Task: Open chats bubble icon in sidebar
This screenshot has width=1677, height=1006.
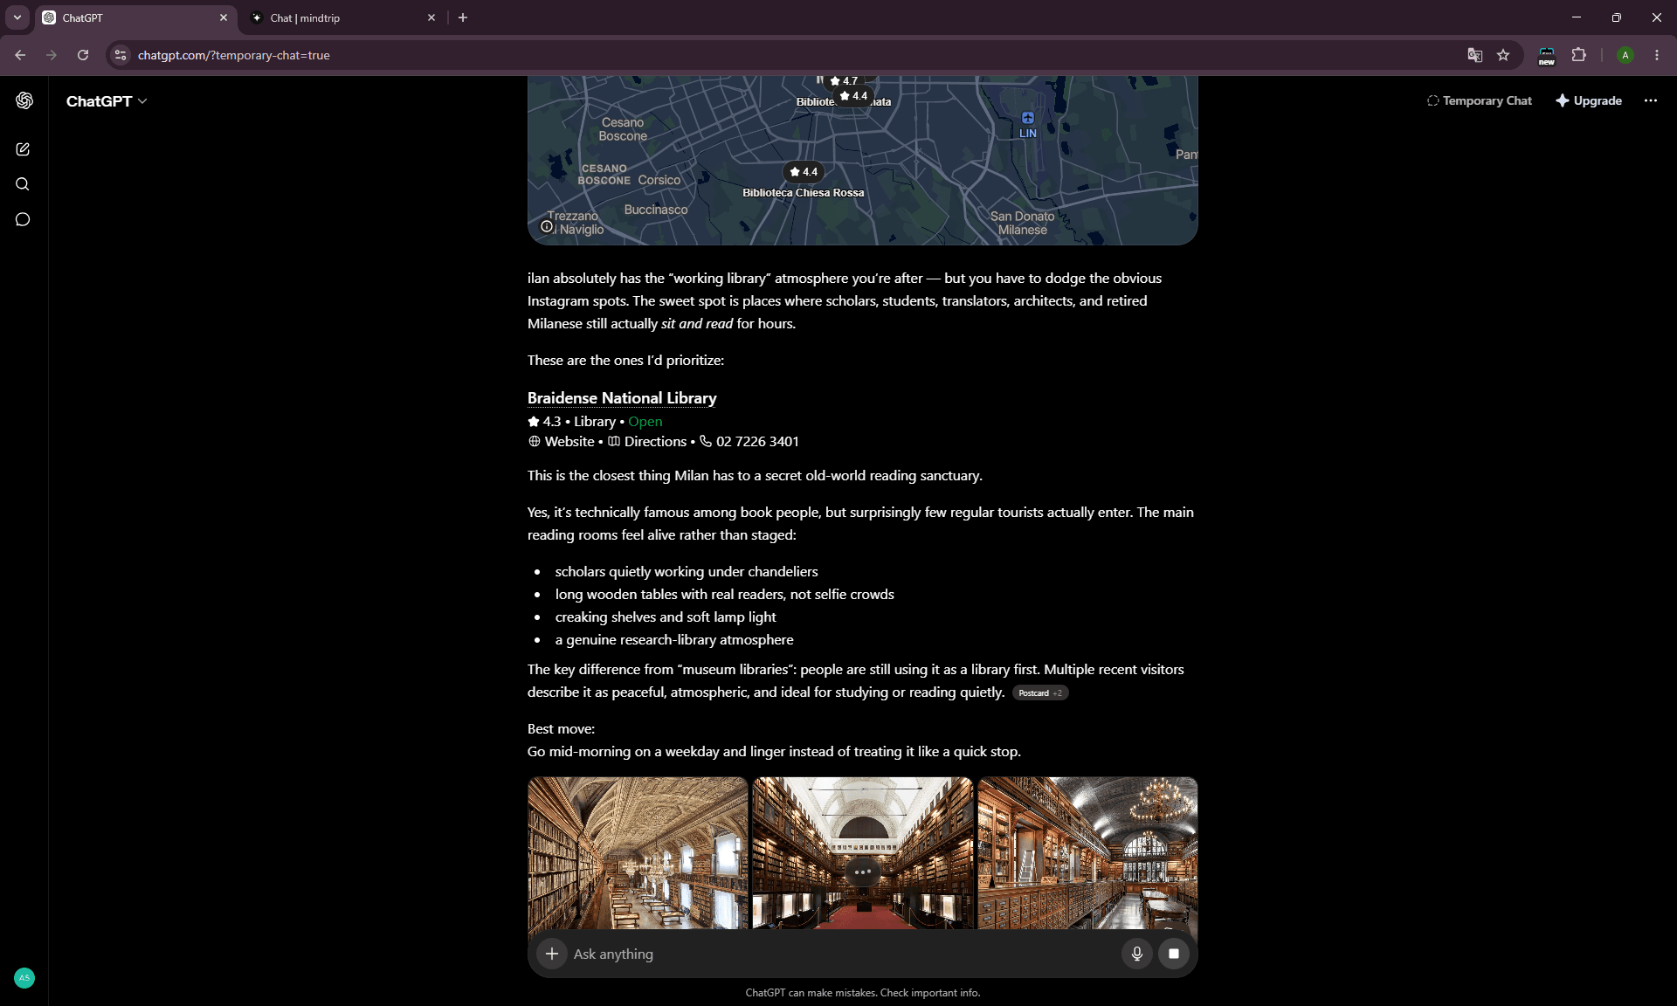Action: coord(23,219)
